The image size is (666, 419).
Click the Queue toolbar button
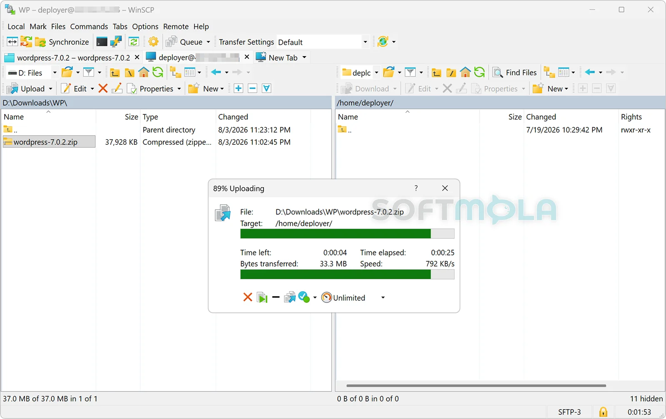[x=184, y=42]
